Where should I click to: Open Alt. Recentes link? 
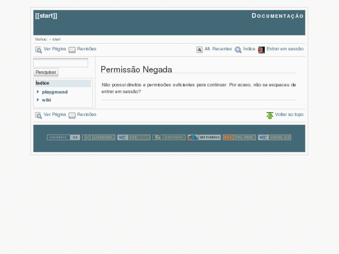coord(218,49)
